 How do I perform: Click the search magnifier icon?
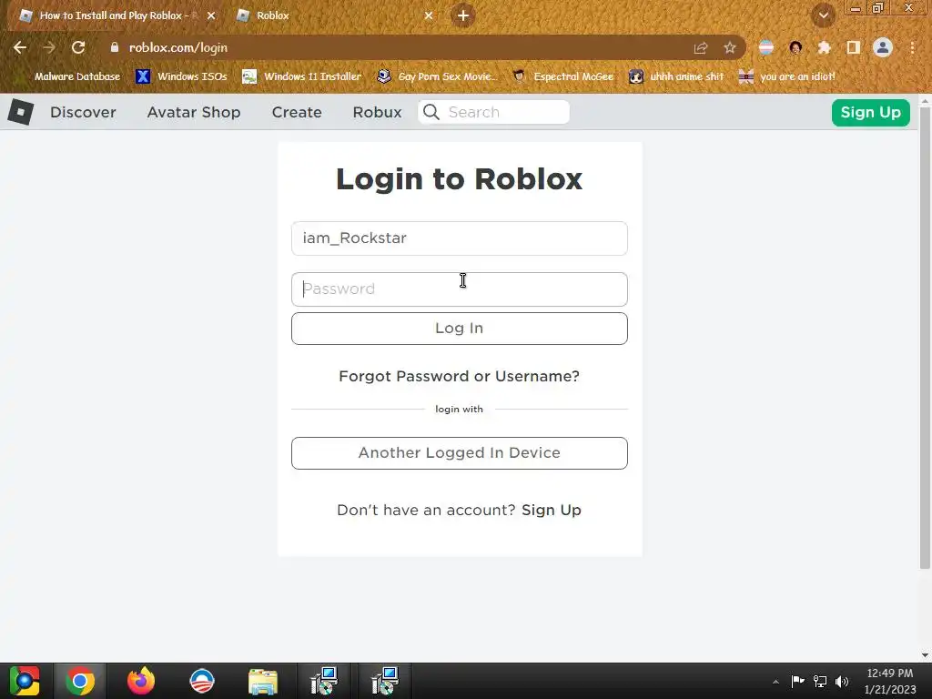pyautogui.click(x=431, y=112)
